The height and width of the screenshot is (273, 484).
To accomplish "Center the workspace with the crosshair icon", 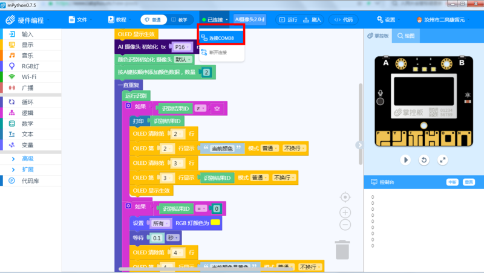I will [345, 198].
